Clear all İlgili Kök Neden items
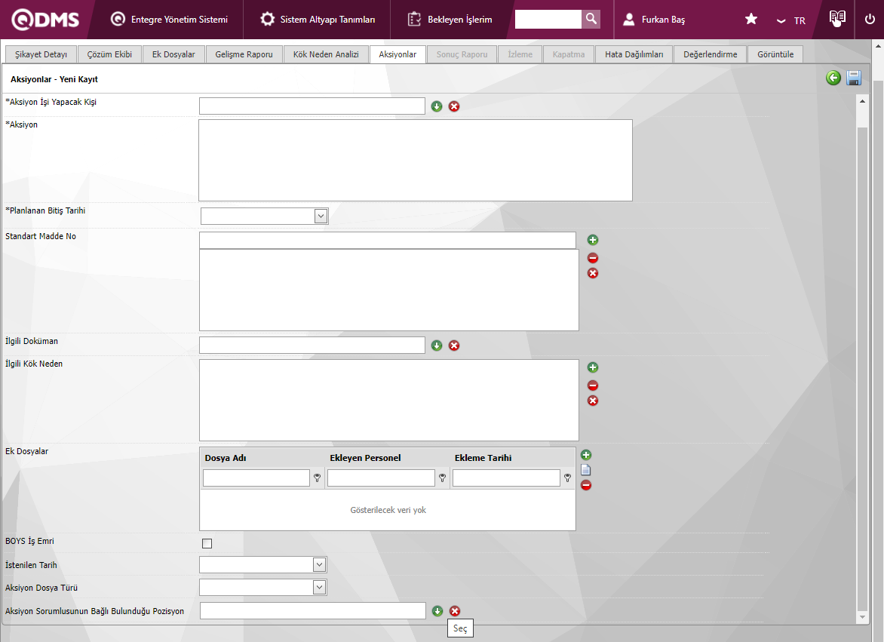This screenshot has height=642, width=884. coord(593,401)
